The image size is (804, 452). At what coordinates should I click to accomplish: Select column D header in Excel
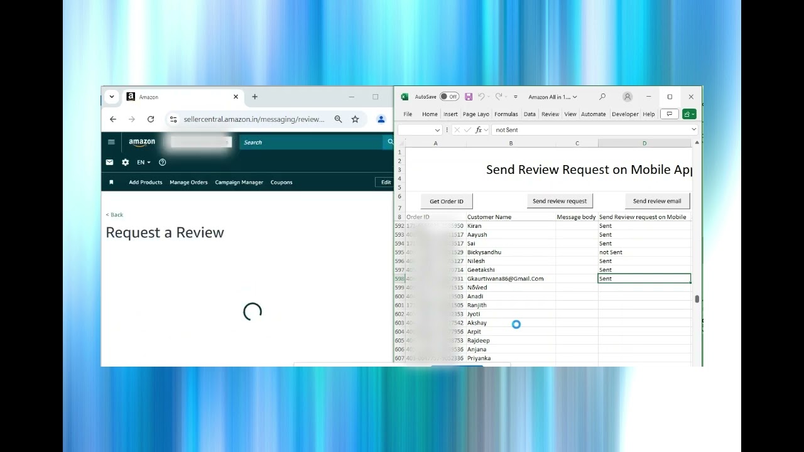644,143
